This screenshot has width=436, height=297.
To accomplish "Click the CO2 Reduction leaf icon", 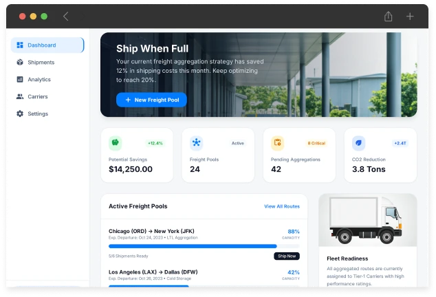I will click(359, 143).
